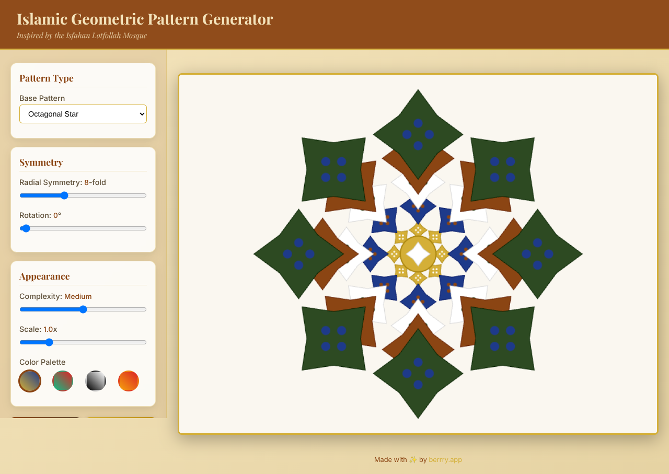Select the blue-gold earth tone color palette
The width and height of the screenshot is (669, 474).
coord(30,381)
